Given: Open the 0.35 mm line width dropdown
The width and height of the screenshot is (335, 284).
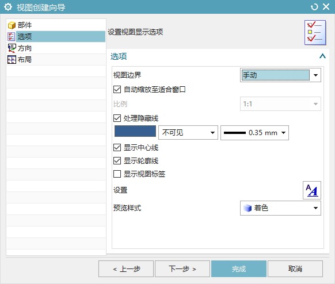Looking at the screenshot, I should [254, 133].
